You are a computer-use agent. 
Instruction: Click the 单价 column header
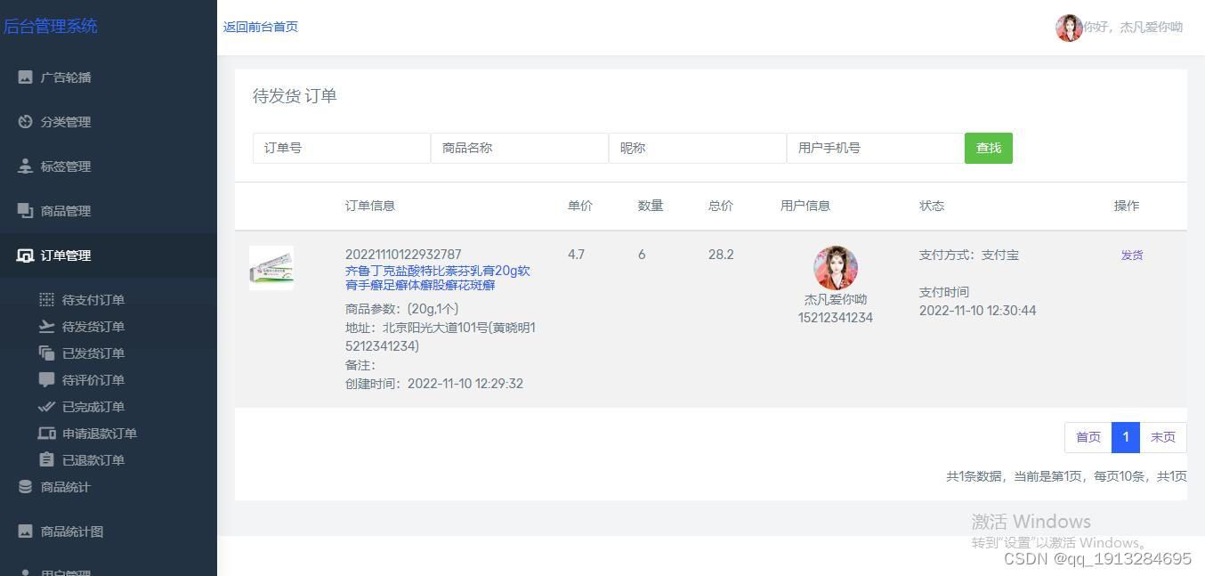[580, 206]
